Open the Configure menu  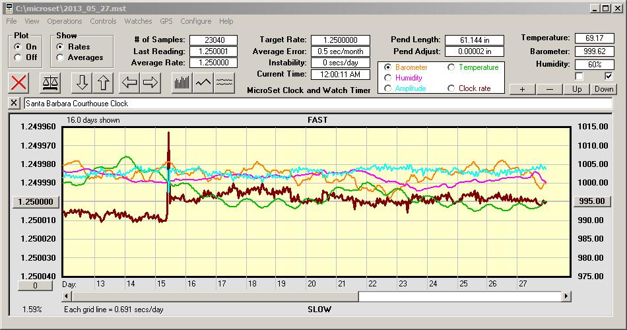[196, 21]
